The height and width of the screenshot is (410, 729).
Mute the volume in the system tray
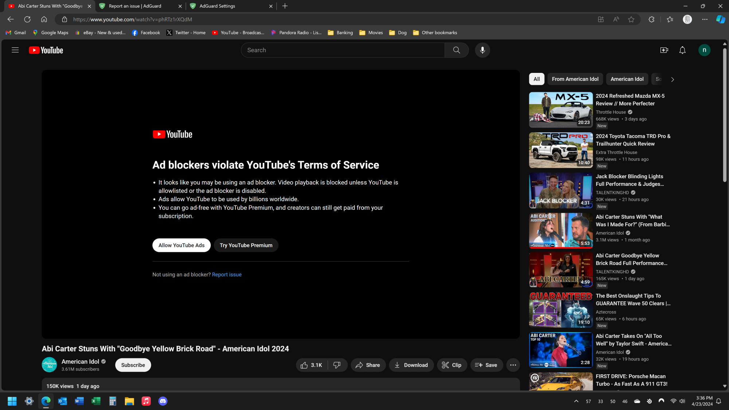[682, 401]
